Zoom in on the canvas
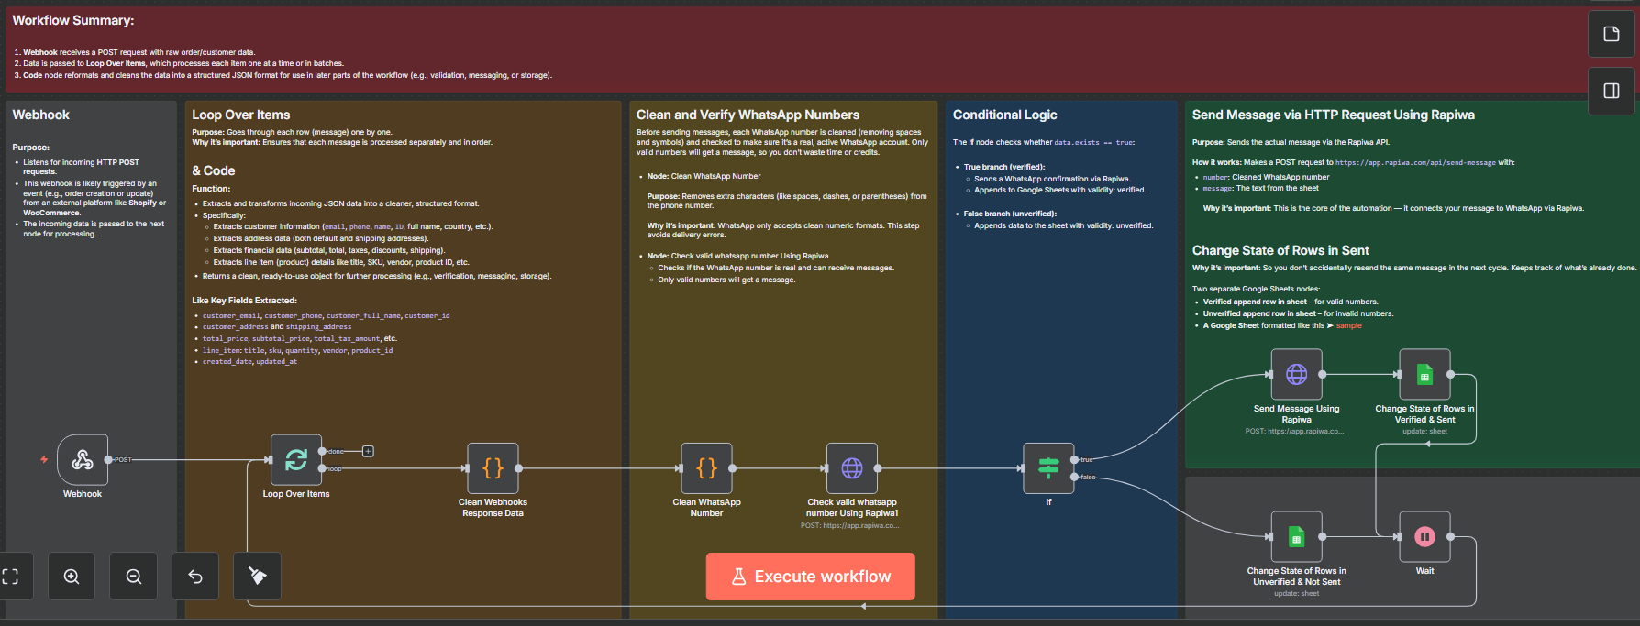Viewport: 1640px width, 626px height. pyautogui.click(x=72, y=577)
